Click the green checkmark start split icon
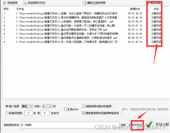The width and height of the screenshot is (170, 133). coord(149,124)
